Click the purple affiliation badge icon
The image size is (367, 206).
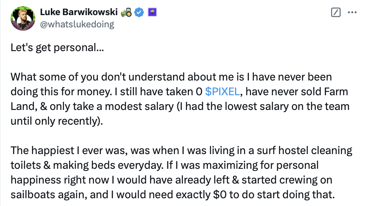(152, 12)
